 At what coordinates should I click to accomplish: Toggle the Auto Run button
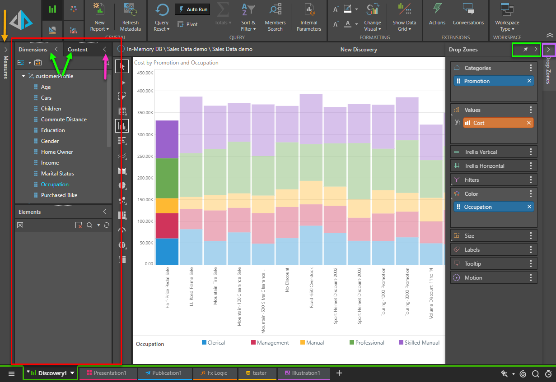[x=193, y=9]
